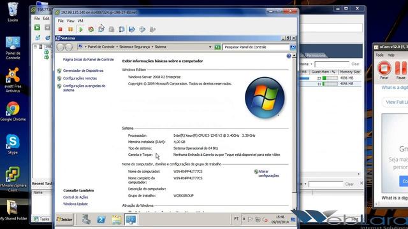
Task: Click the Pause button in oCam
Action: coord(401,70)
